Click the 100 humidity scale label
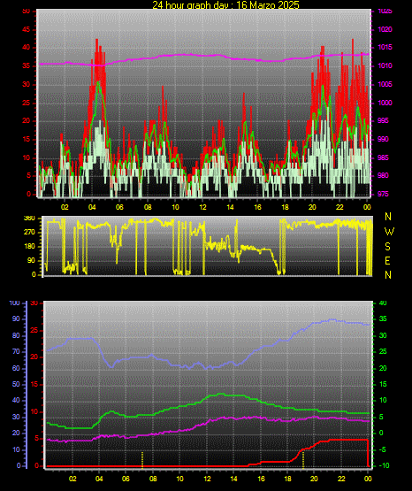 pyautogui.click(x=14, y=303)
